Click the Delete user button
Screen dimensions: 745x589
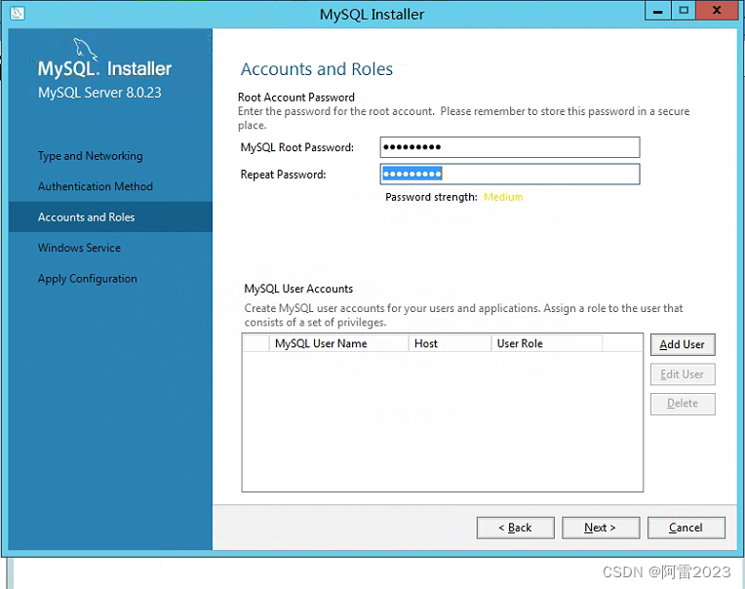(x=683, y=404)
